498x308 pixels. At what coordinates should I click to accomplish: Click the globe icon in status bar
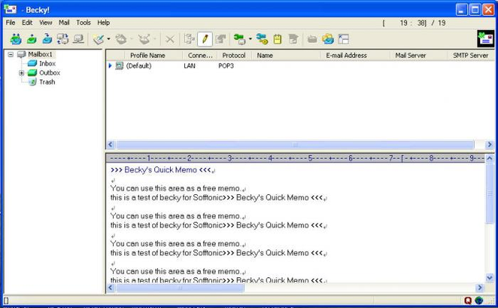click(x=479, y=301)
